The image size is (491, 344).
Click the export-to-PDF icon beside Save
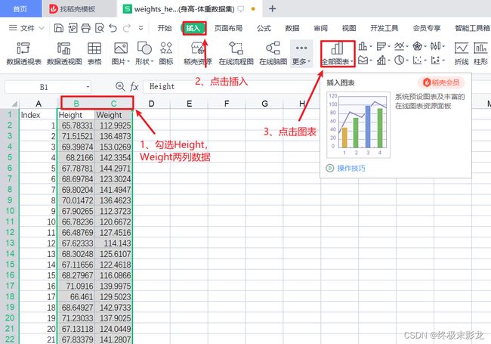73,28
